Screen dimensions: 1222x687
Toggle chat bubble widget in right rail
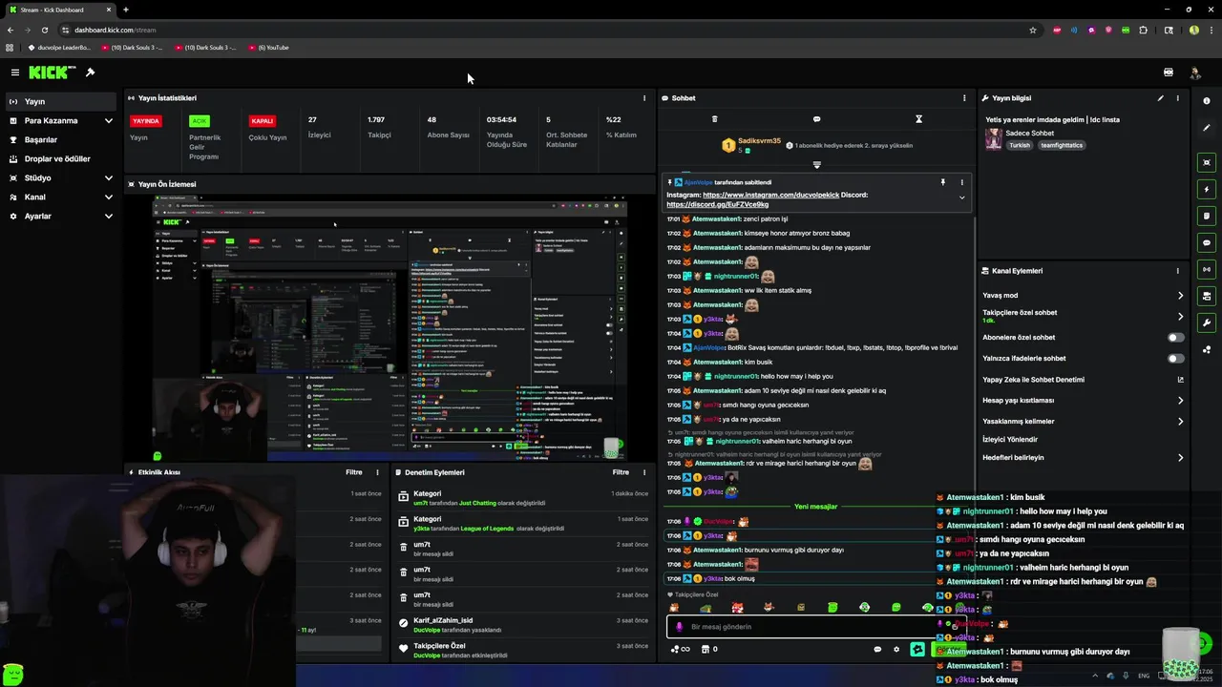[x=1207, y=243]
